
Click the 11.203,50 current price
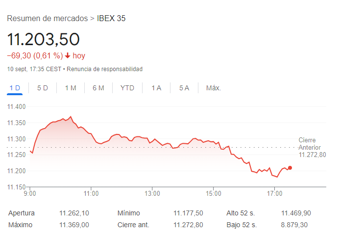point(43,39)
